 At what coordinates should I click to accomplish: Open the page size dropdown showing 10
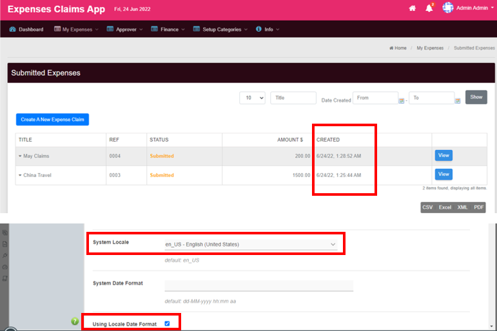click(252, 98)
